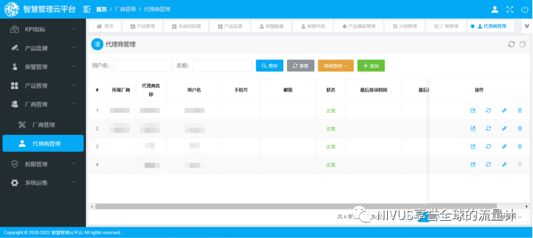Switch to the 厂商管理 tab
The height and width of the screenshot is (238, 533).
pyautogui.click(x=446, y=26)
